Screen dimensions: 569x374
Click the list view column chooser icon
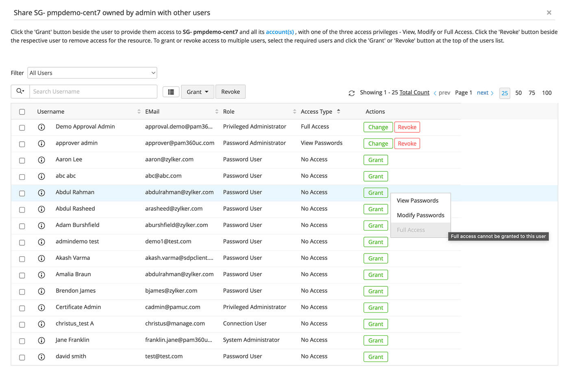point(171,92)
